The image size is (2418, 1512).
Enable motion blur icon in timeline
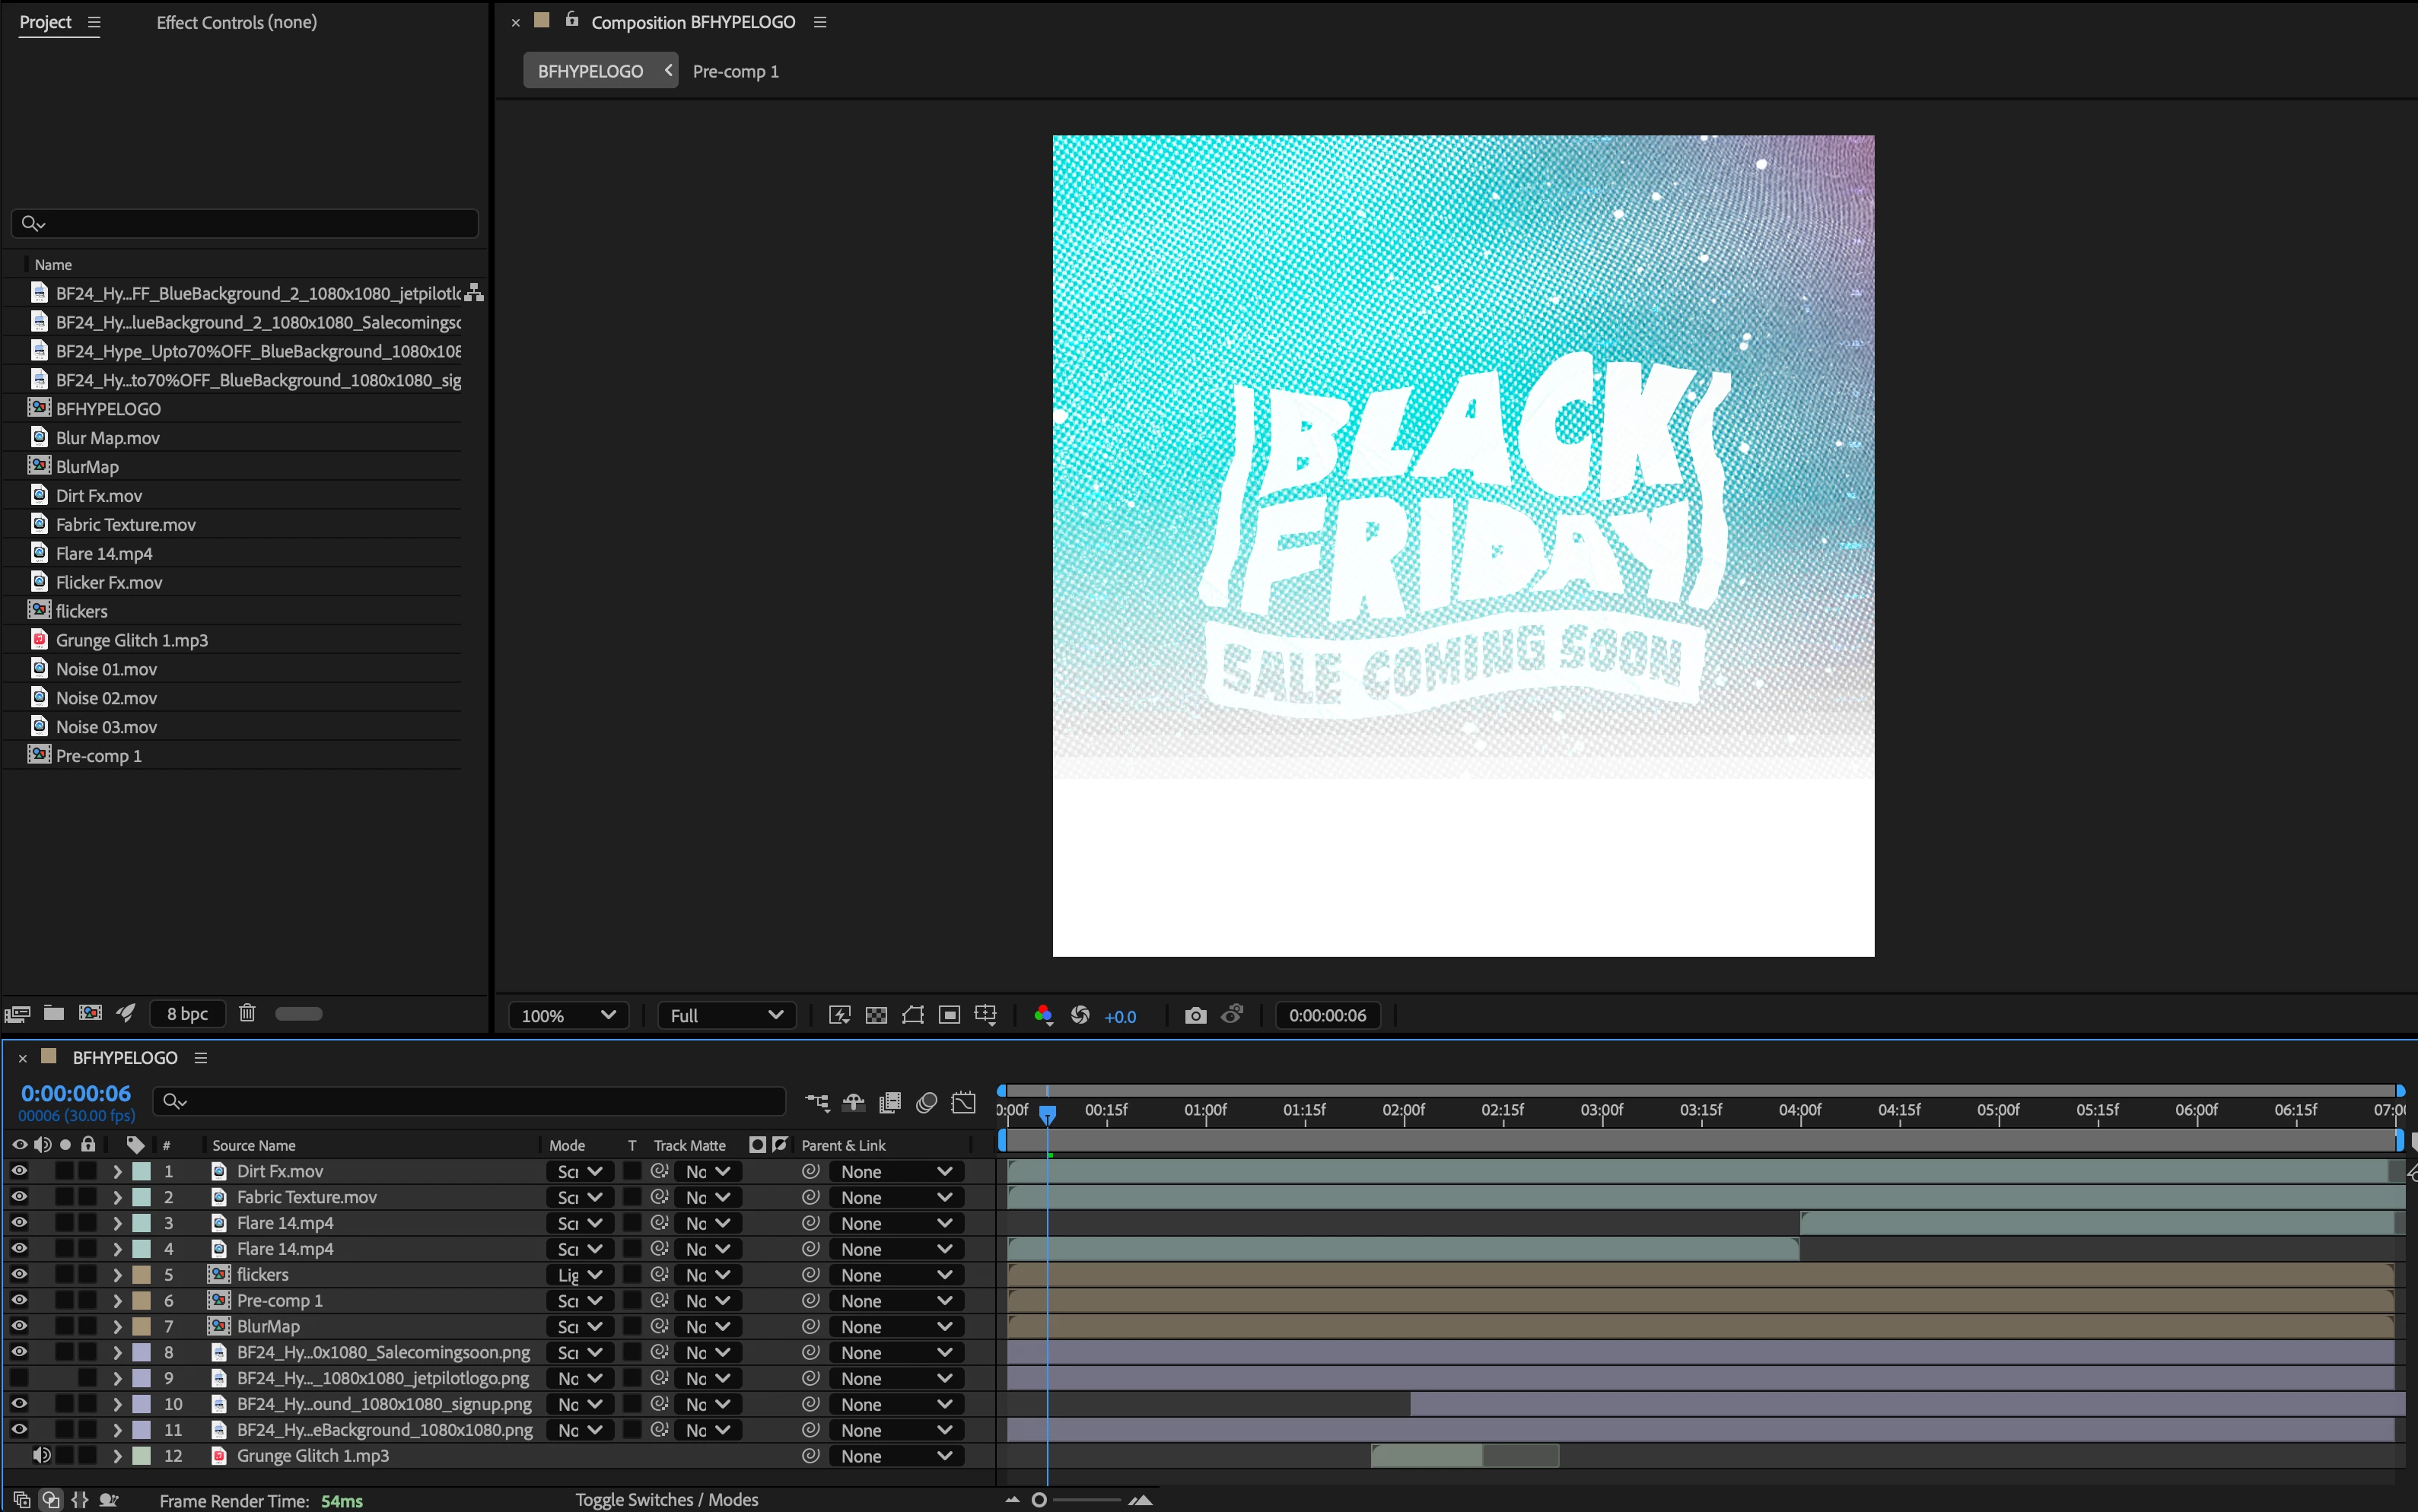(x=927, y=1102)
